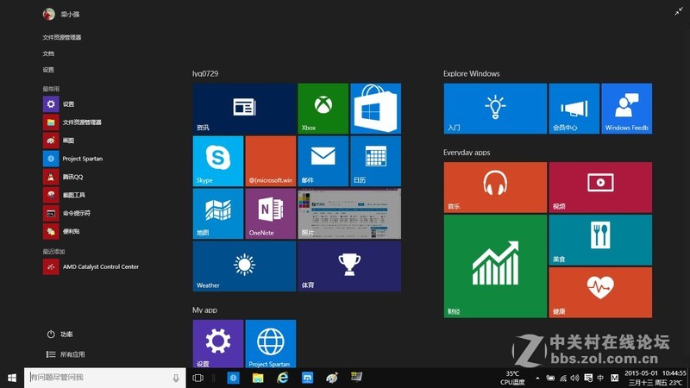Open the Windows Feedback tile
690x388 pixels.
[x=627, y=109]
